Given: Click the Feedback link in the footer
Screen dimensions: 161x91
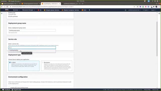Looking at the screenshot, I should point(7,90).
